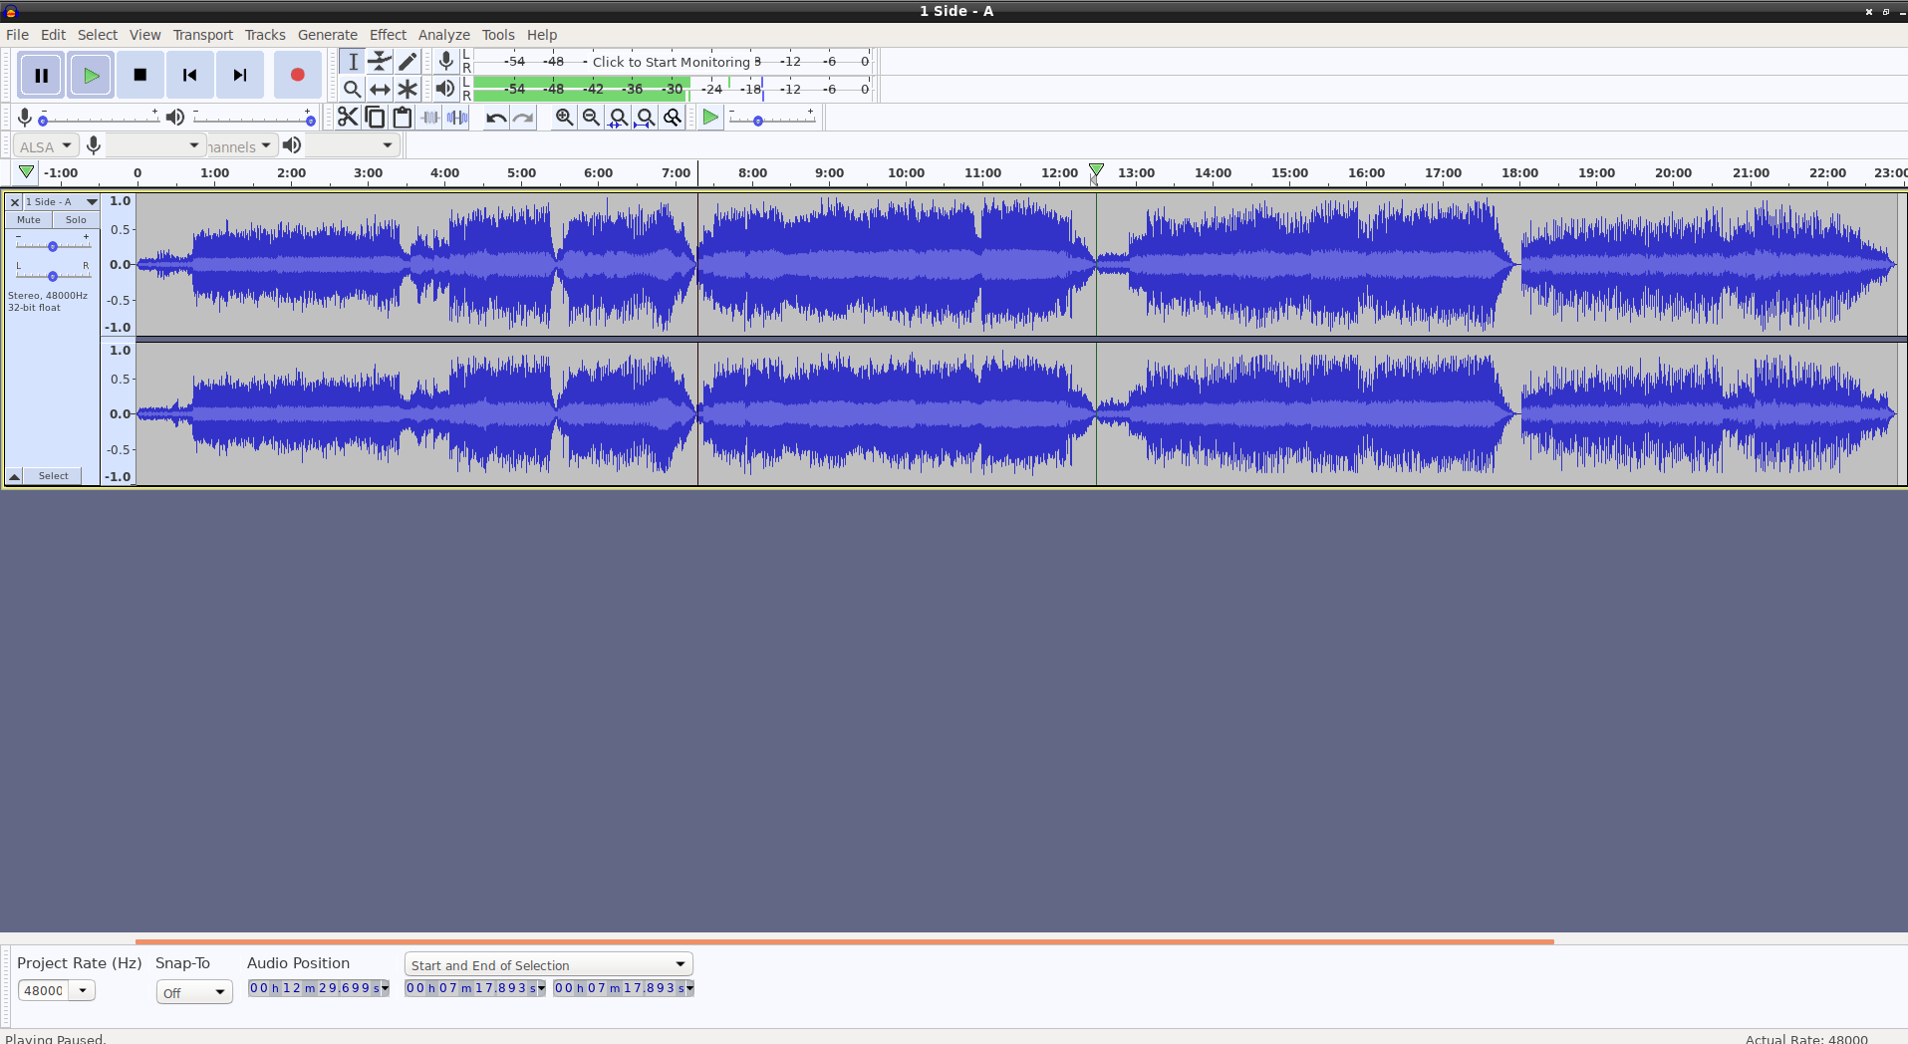Open the ALSA audio host dropdown
This screenshot has width=1908, height=1044.
(46, 146)
